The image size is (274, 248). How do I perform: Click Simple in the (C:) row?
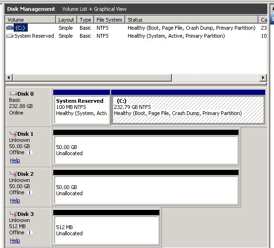(x=65, y=28)
